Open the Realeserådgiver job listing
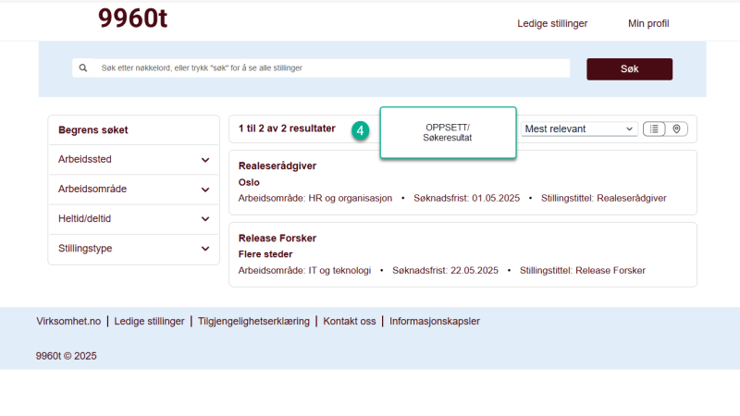Image resolution: width=740 pixels, height=416 pixels. (x=277, y=166)
